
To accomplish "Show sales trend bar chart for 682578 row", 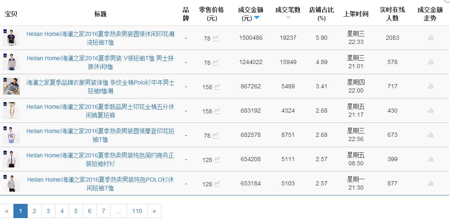I will 430,135.
